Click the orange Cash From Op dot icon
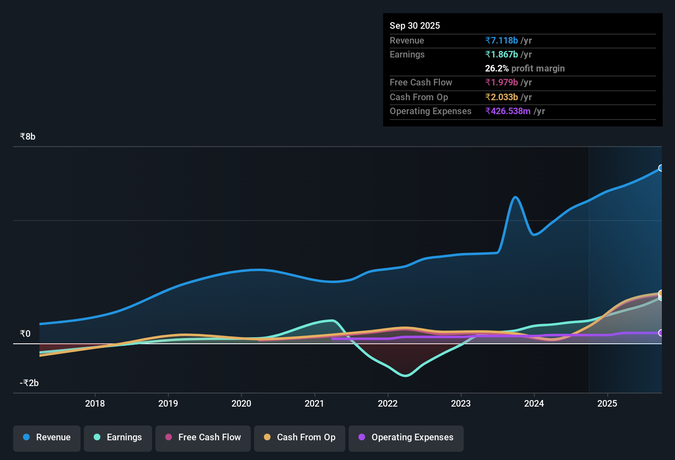The height and width of the screenshot is (460, 675). [267, 437]
